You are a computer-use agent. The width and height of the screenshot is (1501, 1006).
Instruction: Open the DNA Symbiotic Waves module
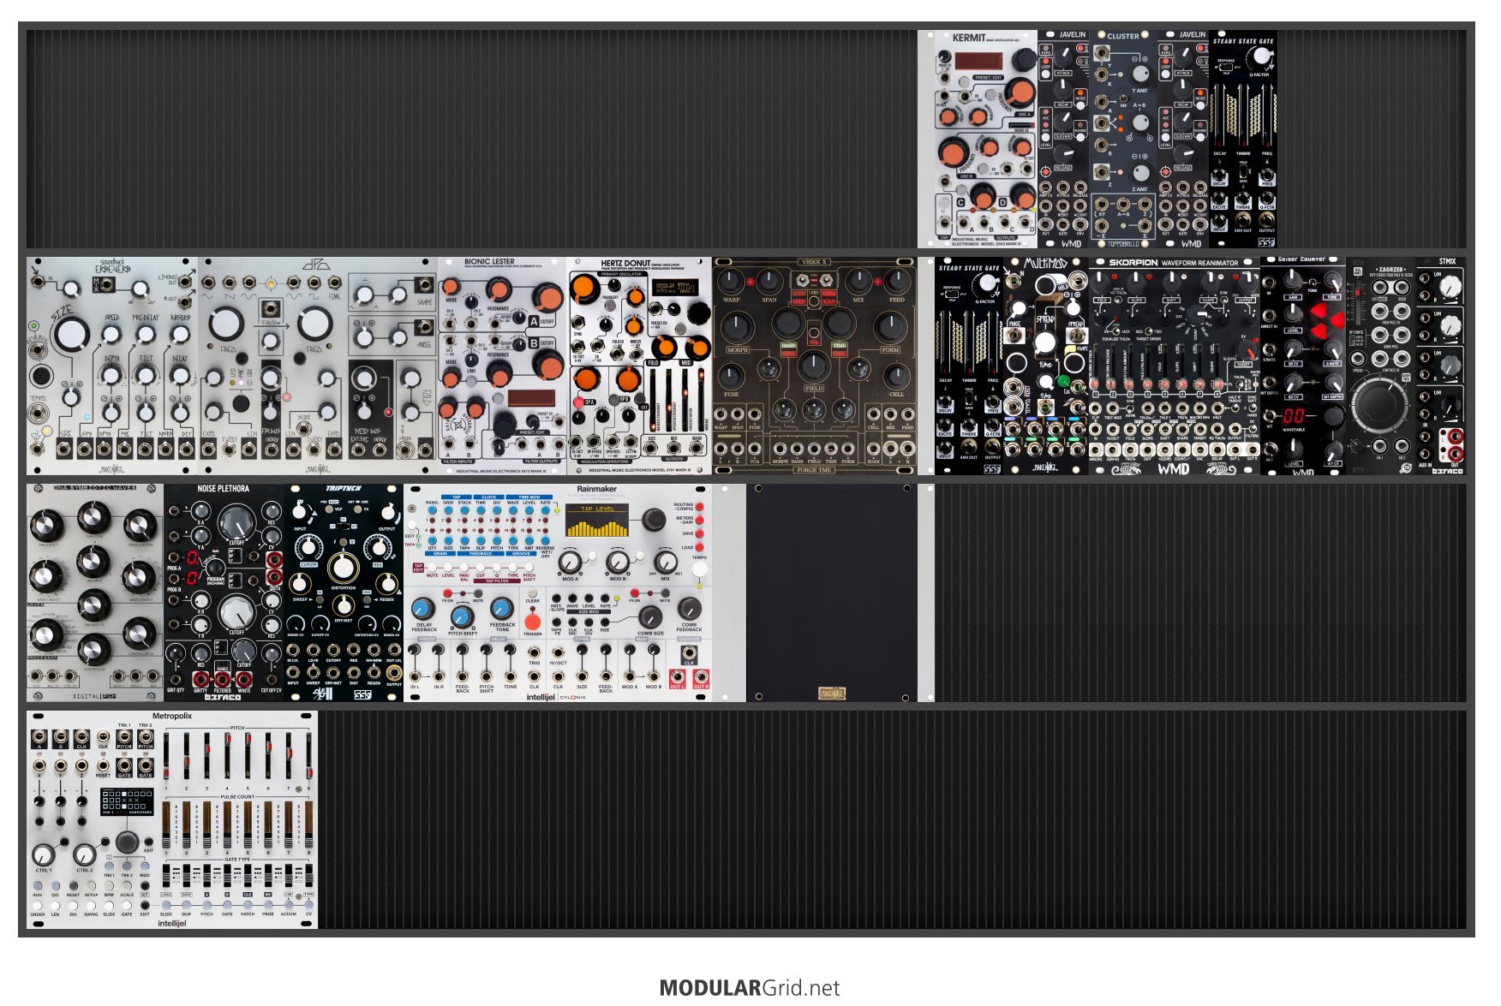[x=95, y=592]
